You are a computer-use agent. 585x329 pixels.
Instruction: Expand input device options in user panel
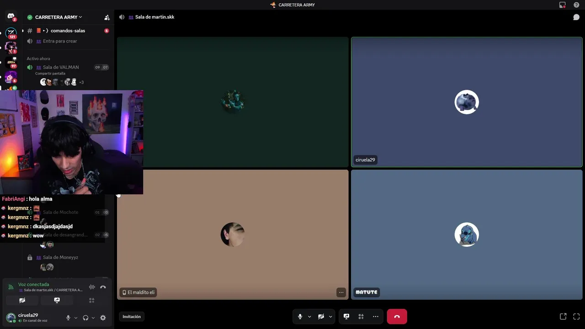click(76, 318)
